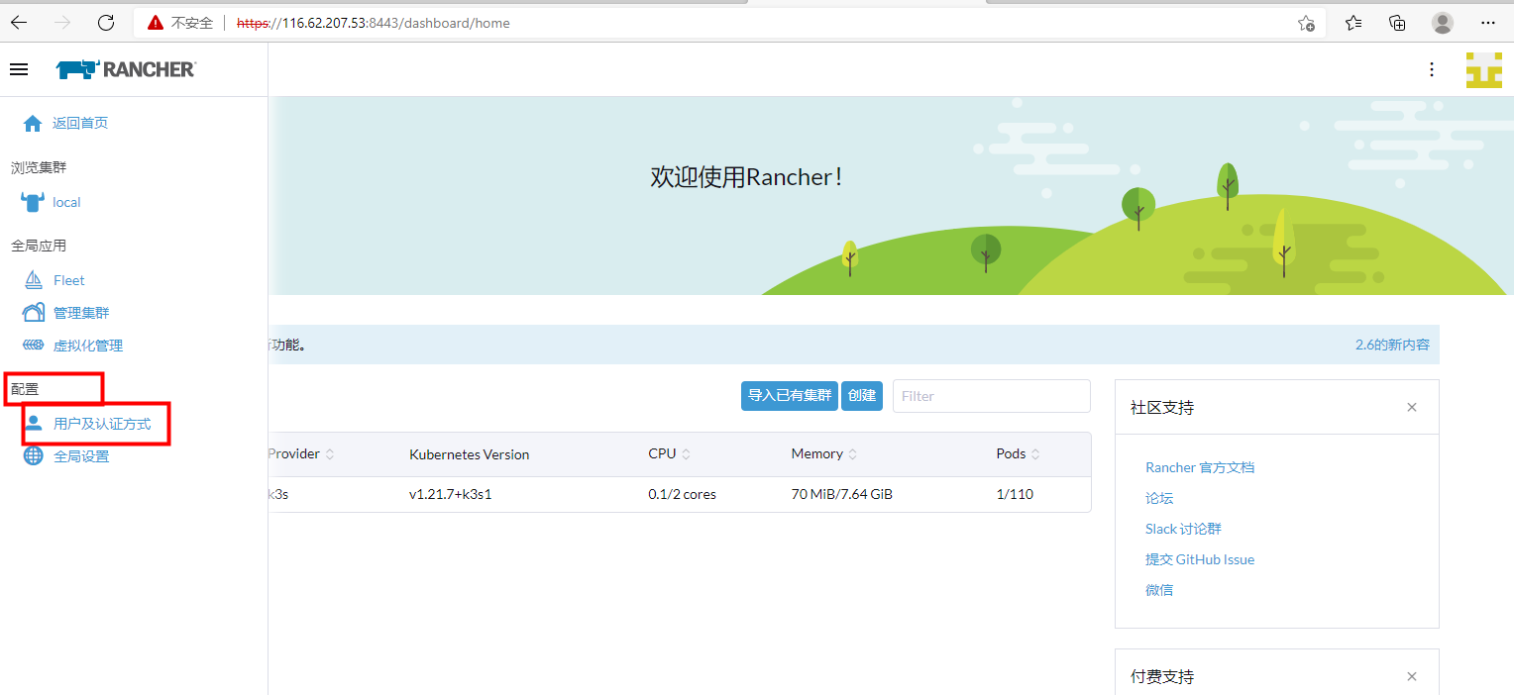Viewport: 1514px width, 695px height.
Task: Close the 社区支持 panel
Action: click(1412, 407)
